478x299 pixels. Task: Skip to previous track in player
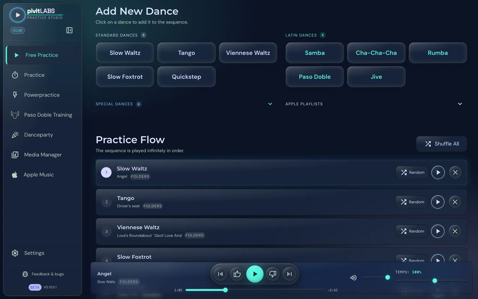click(x=220, y=274)
